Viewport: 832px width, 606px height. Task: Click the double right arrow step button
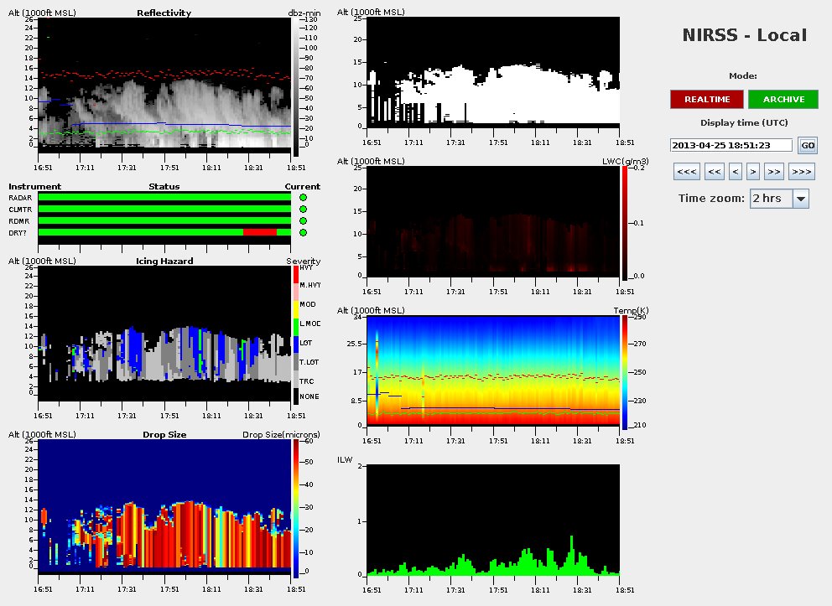[x=774, y=172]
